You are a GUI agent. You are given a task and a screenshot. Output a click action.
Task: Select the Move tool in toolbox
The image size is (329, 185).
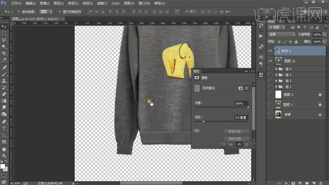[x=4, y=27]
